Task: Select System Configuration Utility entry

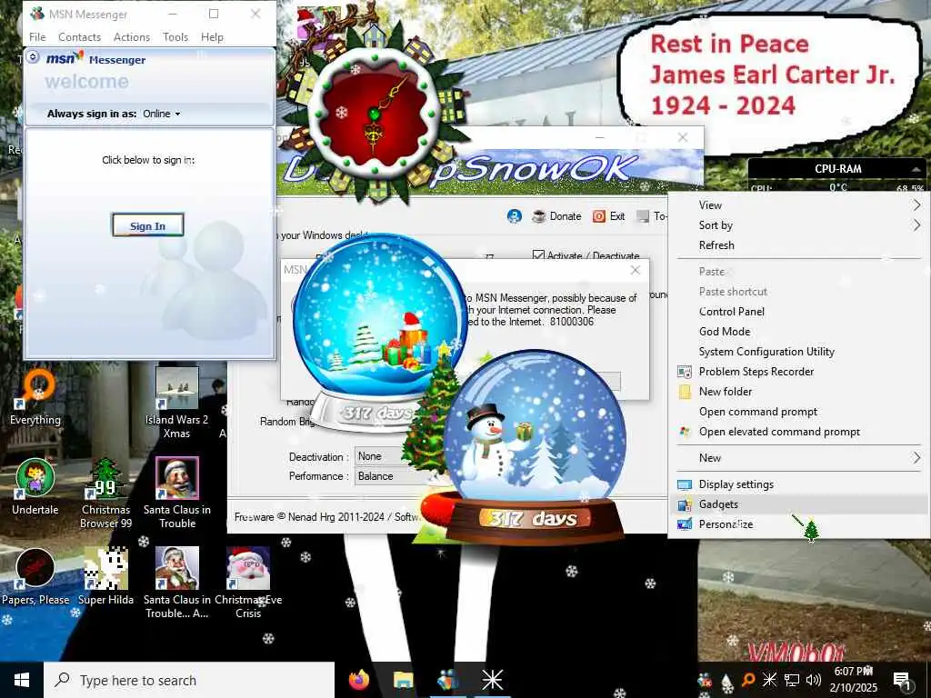Action: coord(798,352)
